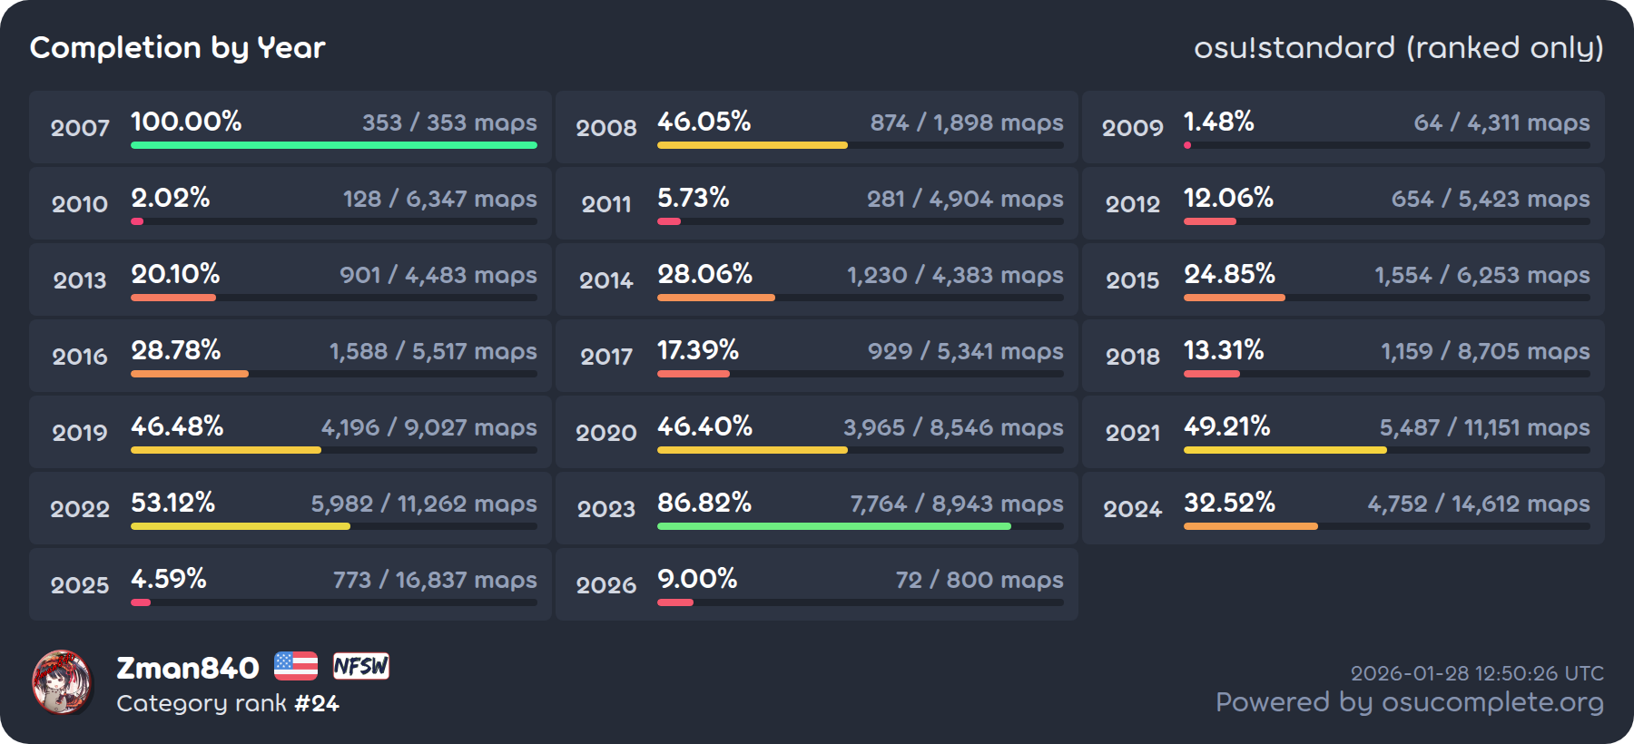Select the 2008 completion card
Viewport: 1634px width, 744px height.
tap(816, 127)
